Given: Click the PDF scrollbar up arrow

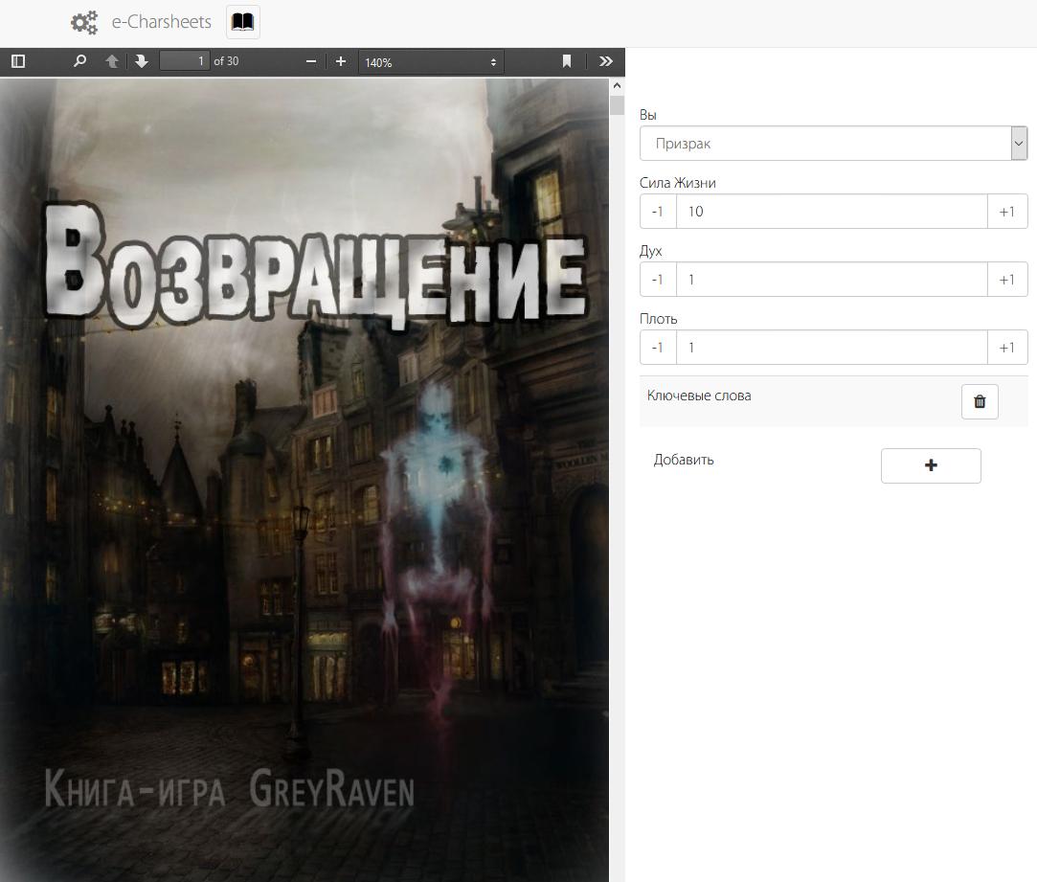Looking at the screenshot, I should tap(617, 86).
